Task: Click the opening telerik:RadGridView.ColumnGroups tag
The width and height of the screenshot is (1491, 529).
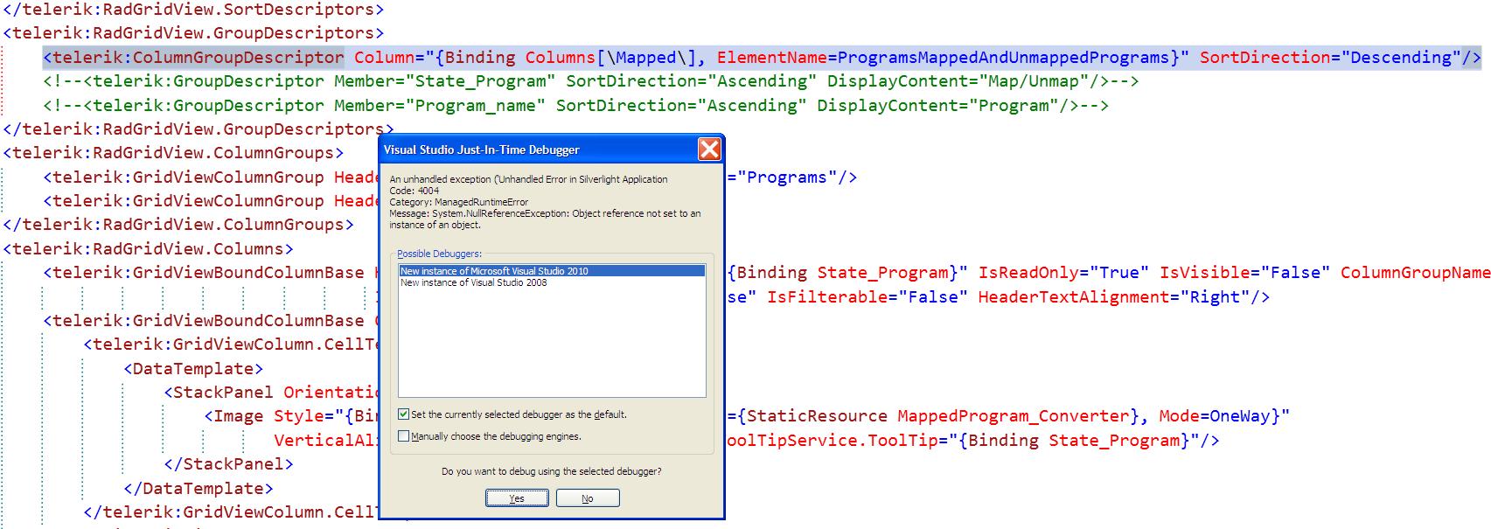Action: [174, 153]
